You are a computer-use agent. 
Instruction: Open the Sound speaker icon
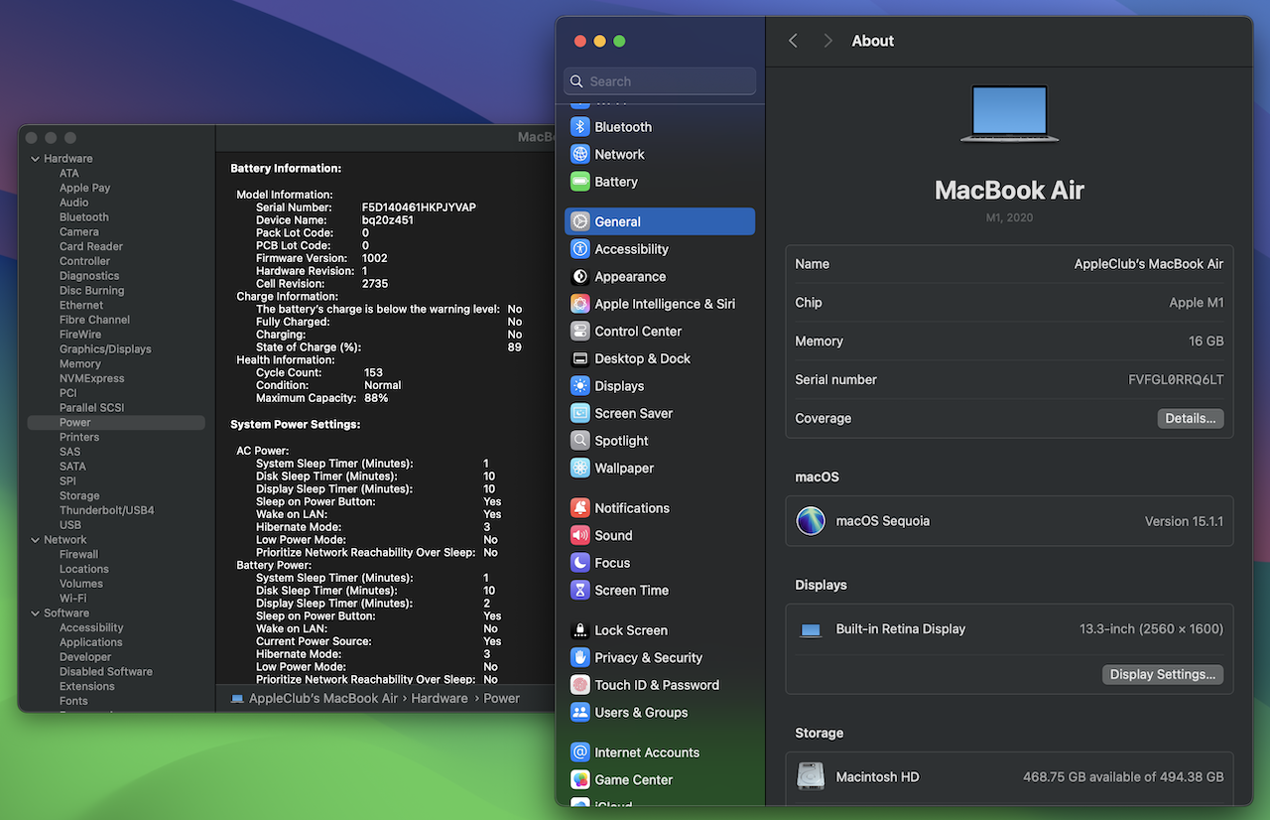(x=580, y=535)
